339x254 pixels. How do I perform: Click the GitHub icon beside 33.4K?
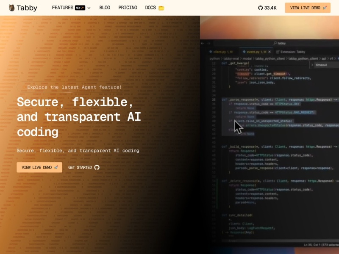pyautogui.click(x=260, y=8)
